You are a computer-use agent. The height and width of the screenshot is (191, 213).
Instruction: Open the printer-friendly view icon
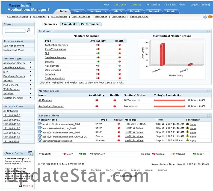205,17
